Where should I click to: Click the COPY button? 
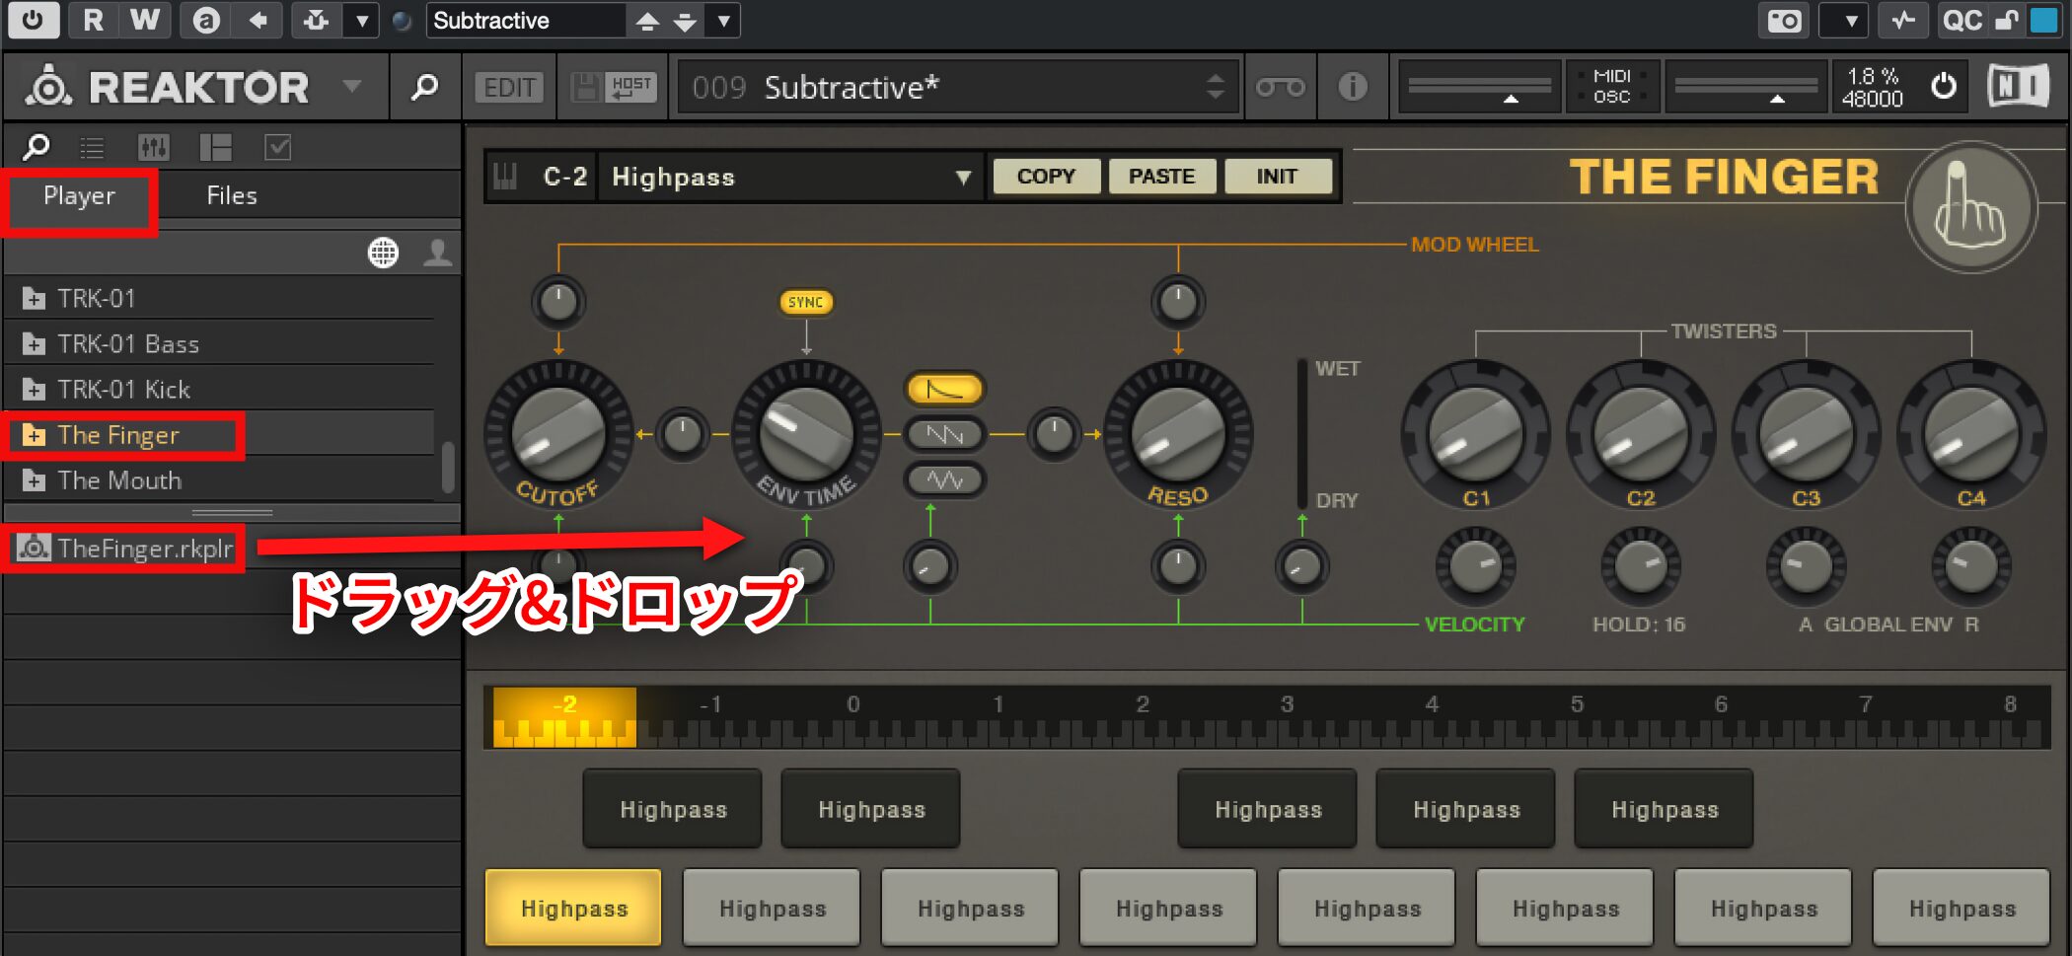pos(1046,177)
